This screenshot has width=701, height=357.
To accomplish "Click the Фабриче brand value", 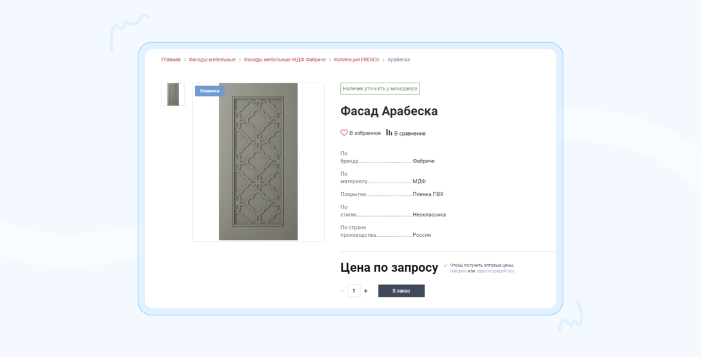I will 423,161.
